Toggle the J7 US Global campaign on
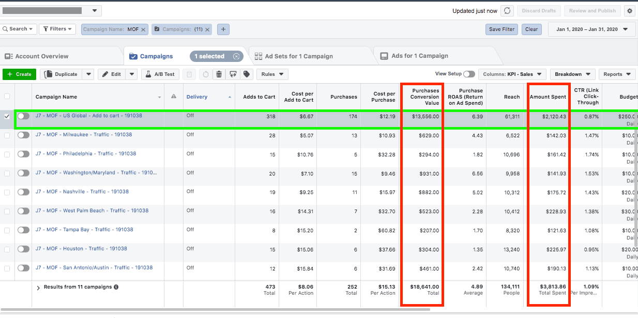Screen dimensions: 638x318 (x=23, y=116)
